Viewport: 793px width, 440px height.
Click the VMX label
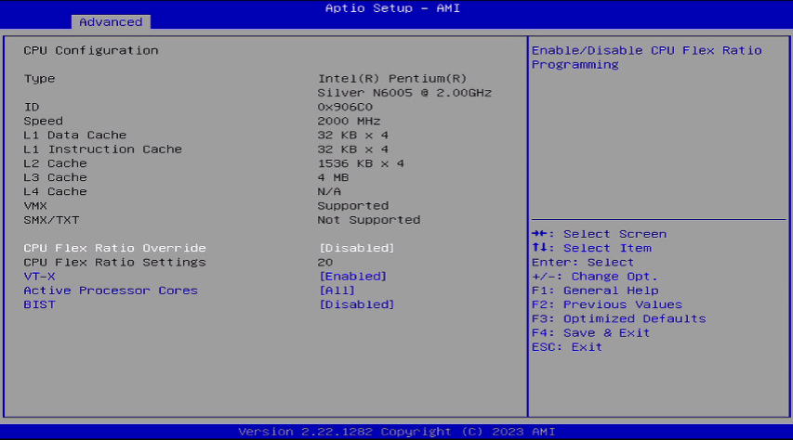(35, 206)
